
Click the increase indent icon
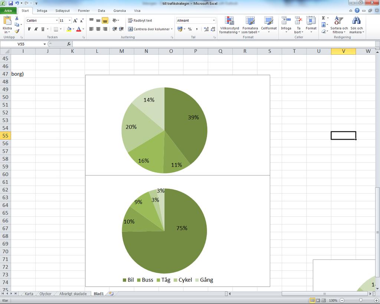pyautogui.click(x=121, y=29)
